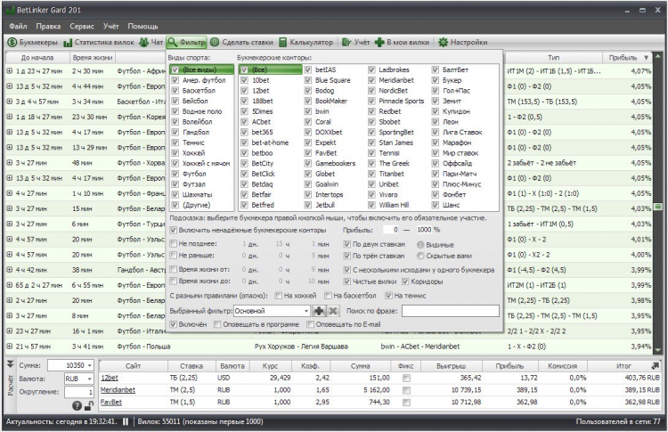Toggle the padlock icon near rounding
This screenshot has width=668, height=432.
pyautogui.click(x=88, y=406)
